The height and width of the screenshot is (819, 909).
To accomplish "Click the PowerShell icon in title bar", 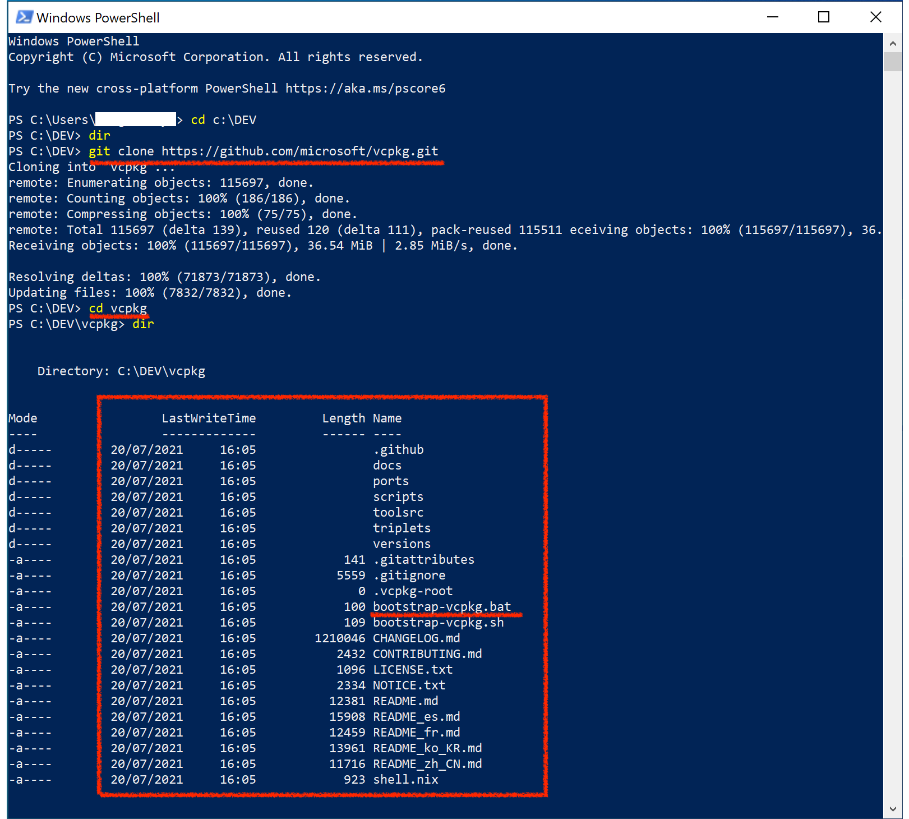I will 24,17.
